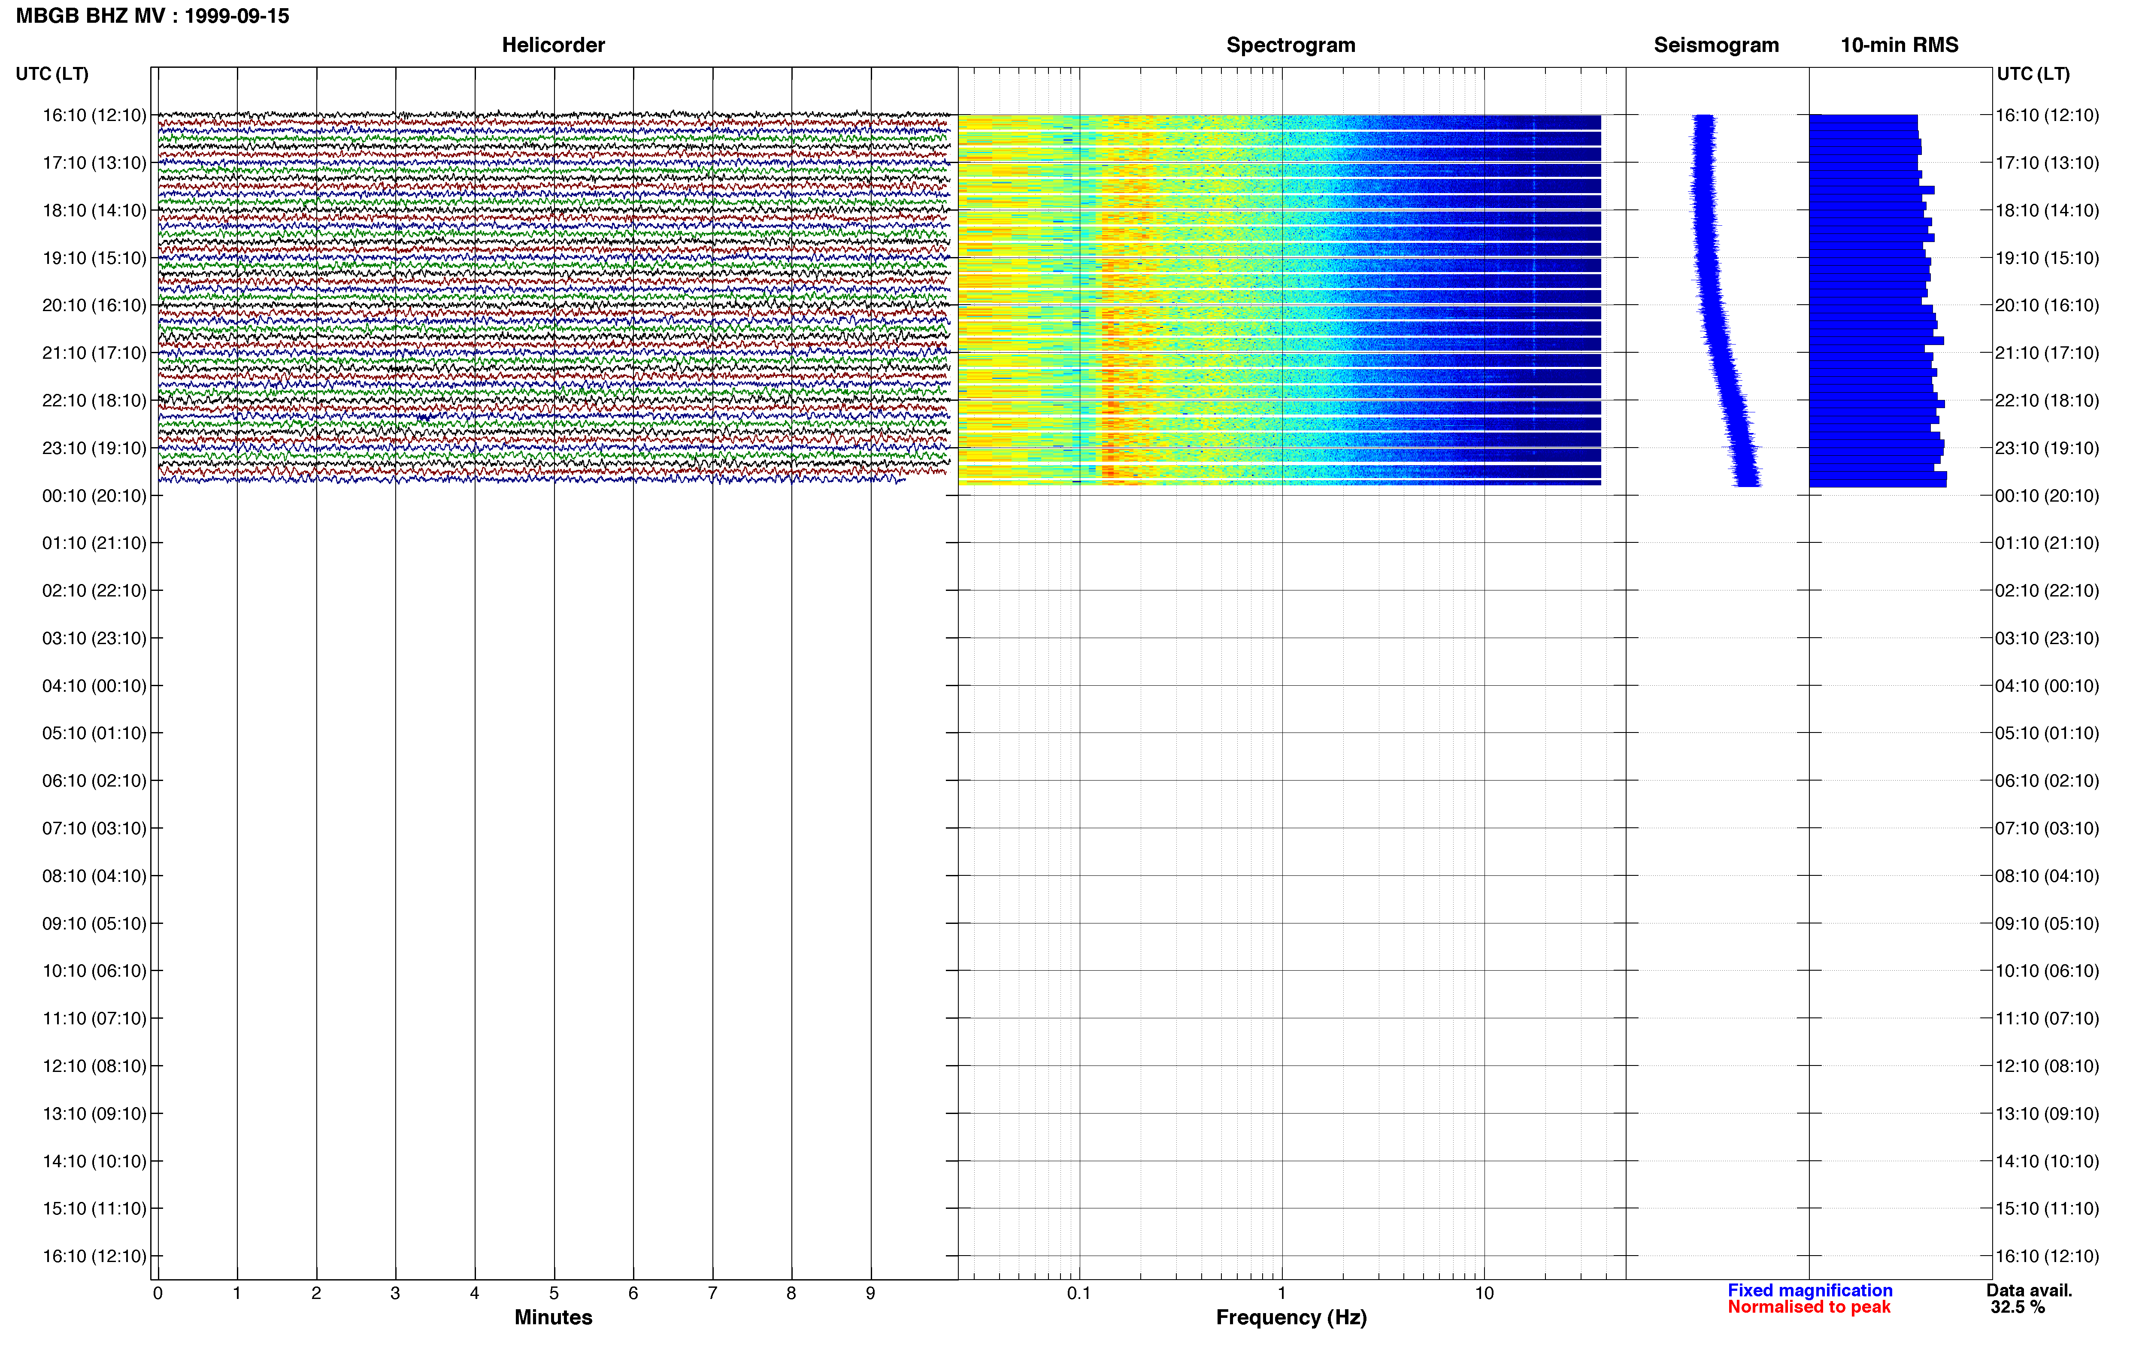Click left time label '18:10 (14:10)'
Viewport: 2154px width, 1347px height.
tap(94, 210)
